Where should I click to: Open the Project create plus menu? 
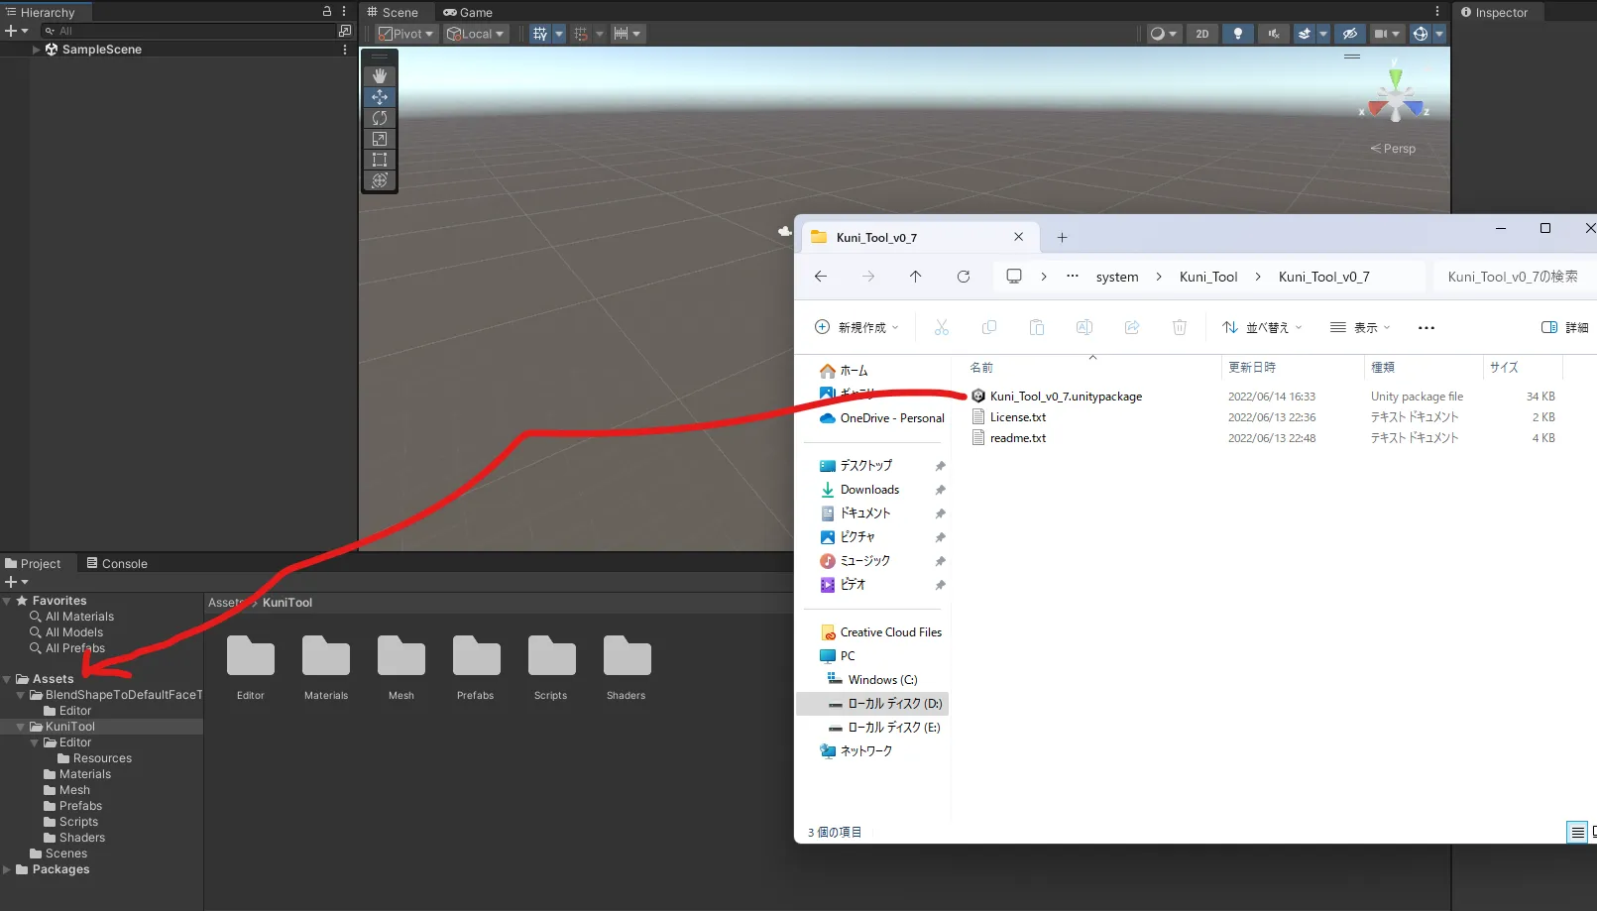tap(17, 582)
